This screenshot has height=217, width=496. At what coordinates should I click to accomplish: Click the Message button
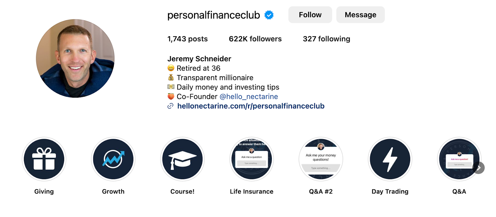(360, 15)
